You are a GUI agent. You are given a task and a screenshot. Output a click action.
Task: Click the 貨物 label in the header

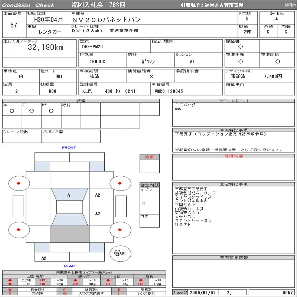(290, 5)
